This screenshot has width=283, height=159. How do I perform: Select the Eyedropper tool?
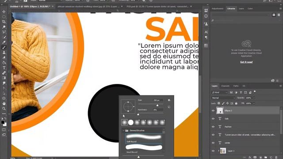tap(4, 42)
